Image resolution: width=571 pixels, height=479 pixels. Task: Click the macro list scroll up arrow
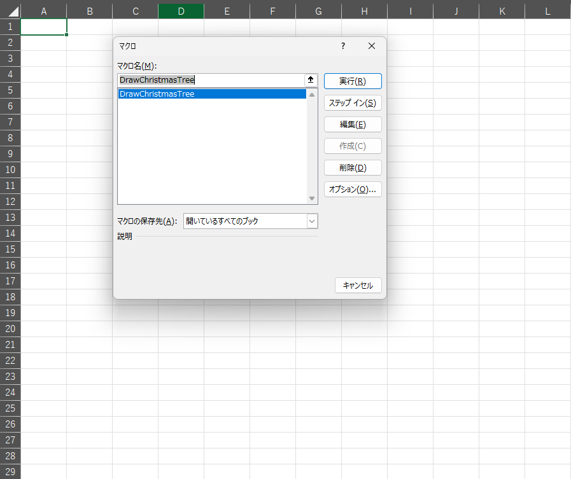pos(312,94)
